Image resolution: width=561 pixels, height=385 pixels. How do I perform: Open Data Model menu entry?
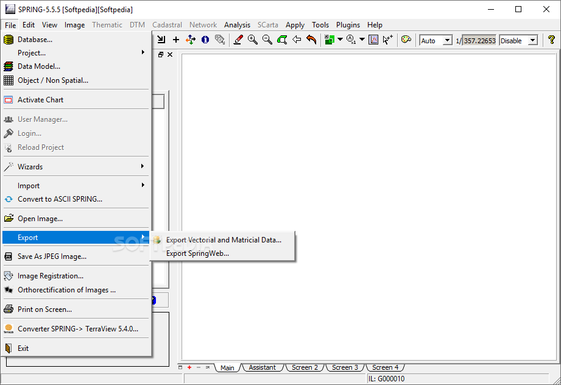[76, 66]
